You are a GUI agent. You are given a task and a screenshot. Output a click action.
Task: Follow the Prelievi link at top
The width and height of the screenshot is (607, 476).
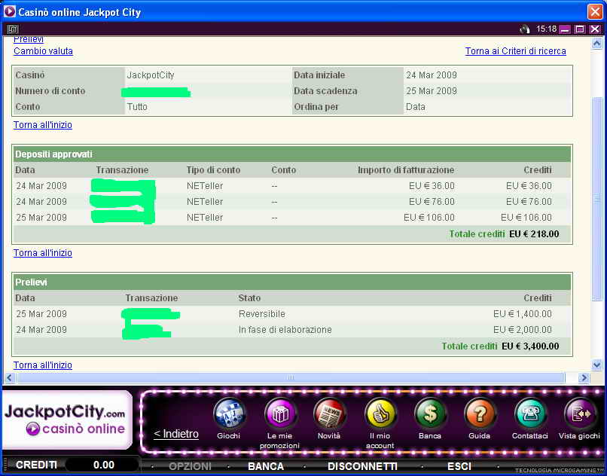(29, 39)
